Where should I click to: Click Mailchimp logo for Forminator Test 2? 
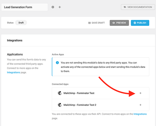[x=59, y=105]
